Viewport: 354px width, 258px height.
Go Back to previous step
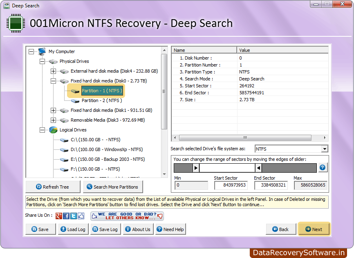pos(281,229)
